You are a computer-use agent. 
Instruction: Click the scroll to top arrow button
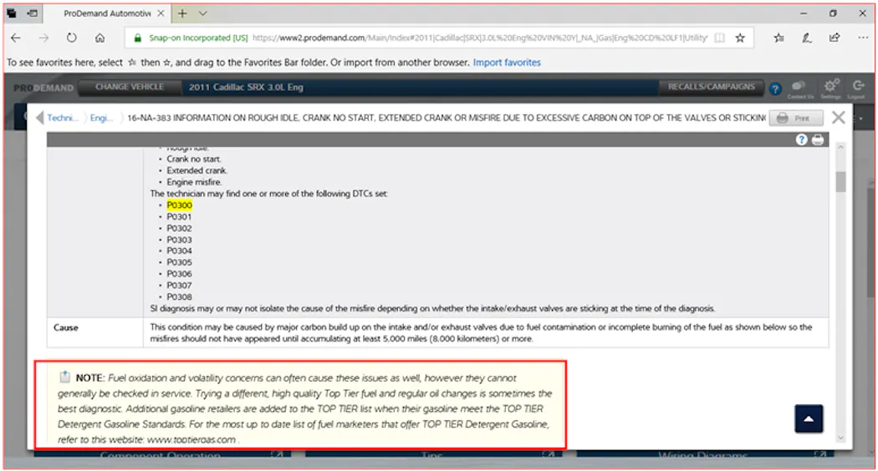809,419
